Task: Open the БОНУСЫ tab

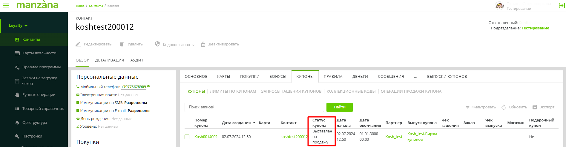Action: (278, 77)
